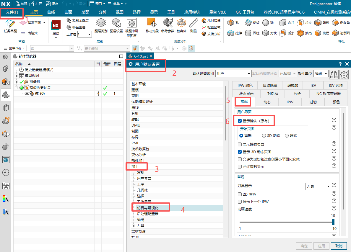
Task: Click the 移动对象 (Move Object) icon
Action: click(152, 24)
